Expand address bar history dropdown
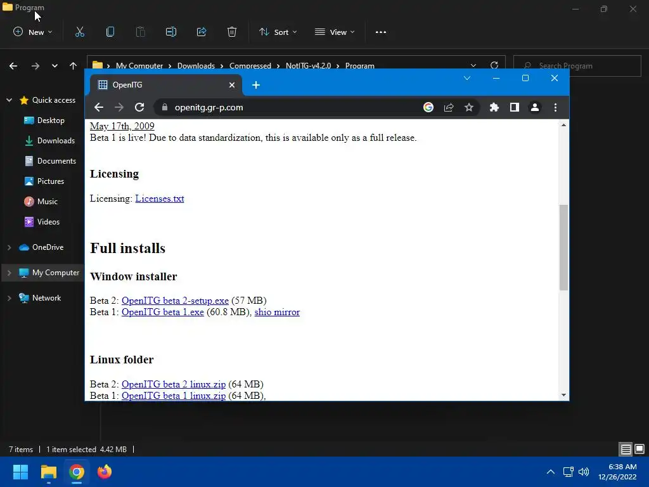 coord(473,65)
